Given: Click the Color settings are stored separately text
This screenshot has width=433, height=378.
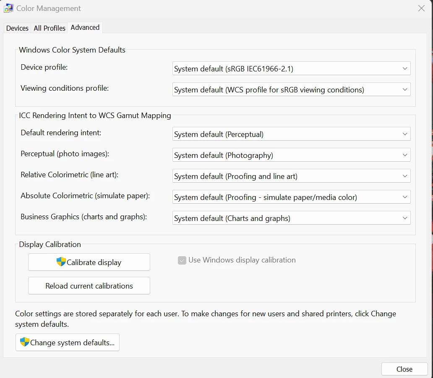Looking at the screenshot, I should (x=206, y=319).
